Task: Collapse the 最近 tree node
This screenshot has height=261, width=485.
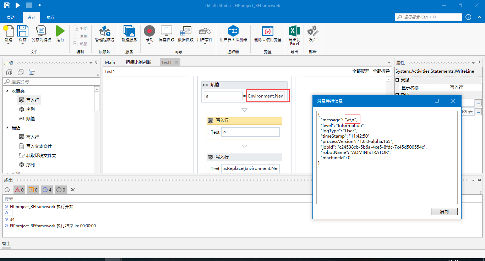Action: coord(7,128)
